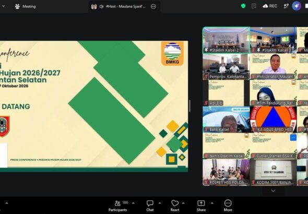Click muted mic icon on Bank Kalsel tile
308x214 pixels.
point(206,129)
